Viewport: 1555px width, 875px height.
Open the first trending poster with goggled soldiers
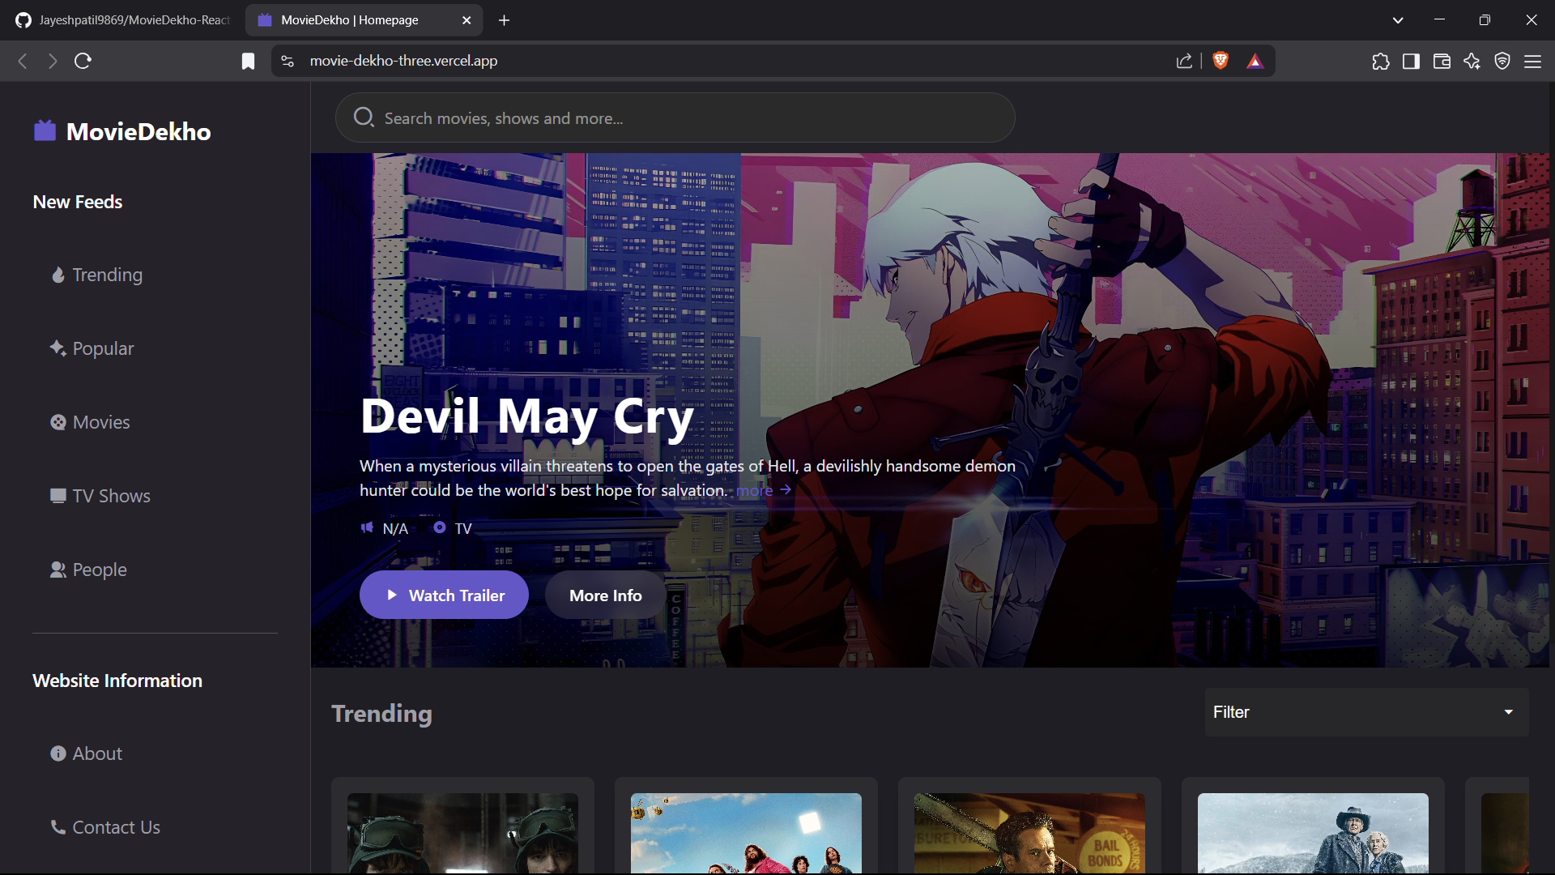(x=462, y=833)
